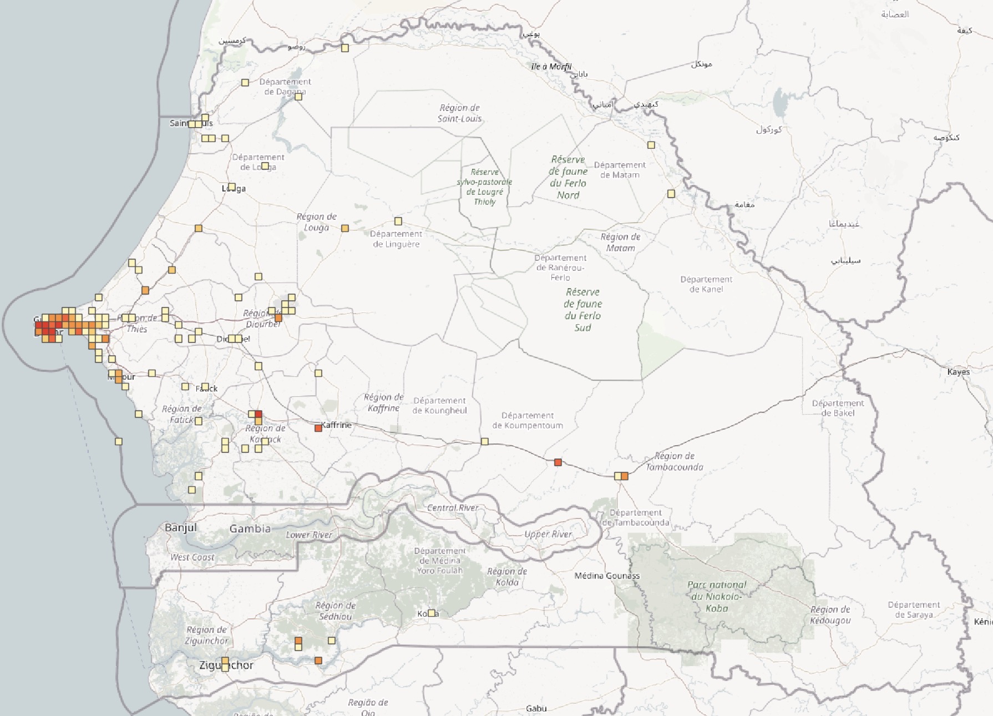The height and width of the screenshot is (716, 993).
Task: Click the Région de Kaffrine label
Action: pyautogui.click(x=383, y=402)
